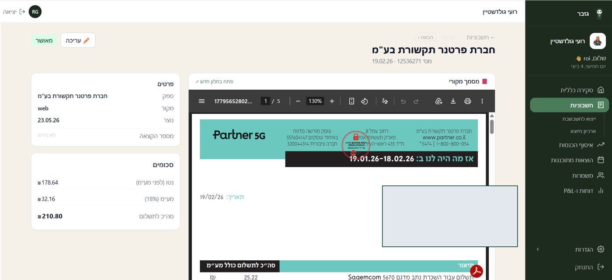Click the invoice date 19/02/26 in PDF
Screen dimensions: 612x280
212,197
